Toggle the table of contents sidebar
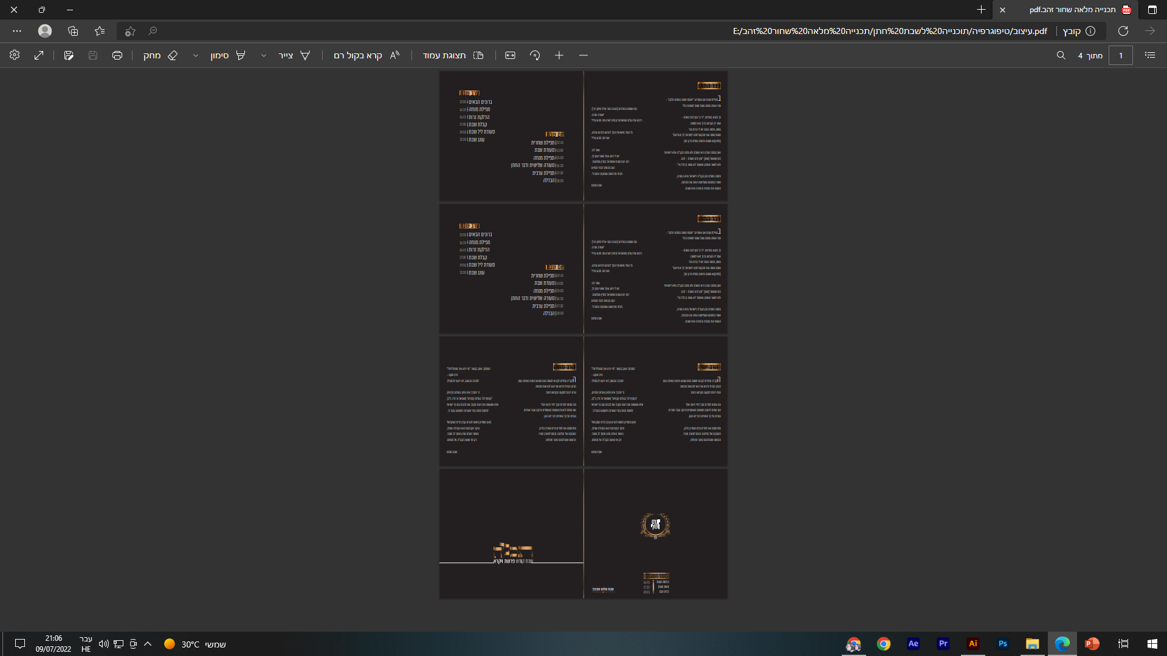Viewport: 1167px width, 656px height. (1150, 55)
